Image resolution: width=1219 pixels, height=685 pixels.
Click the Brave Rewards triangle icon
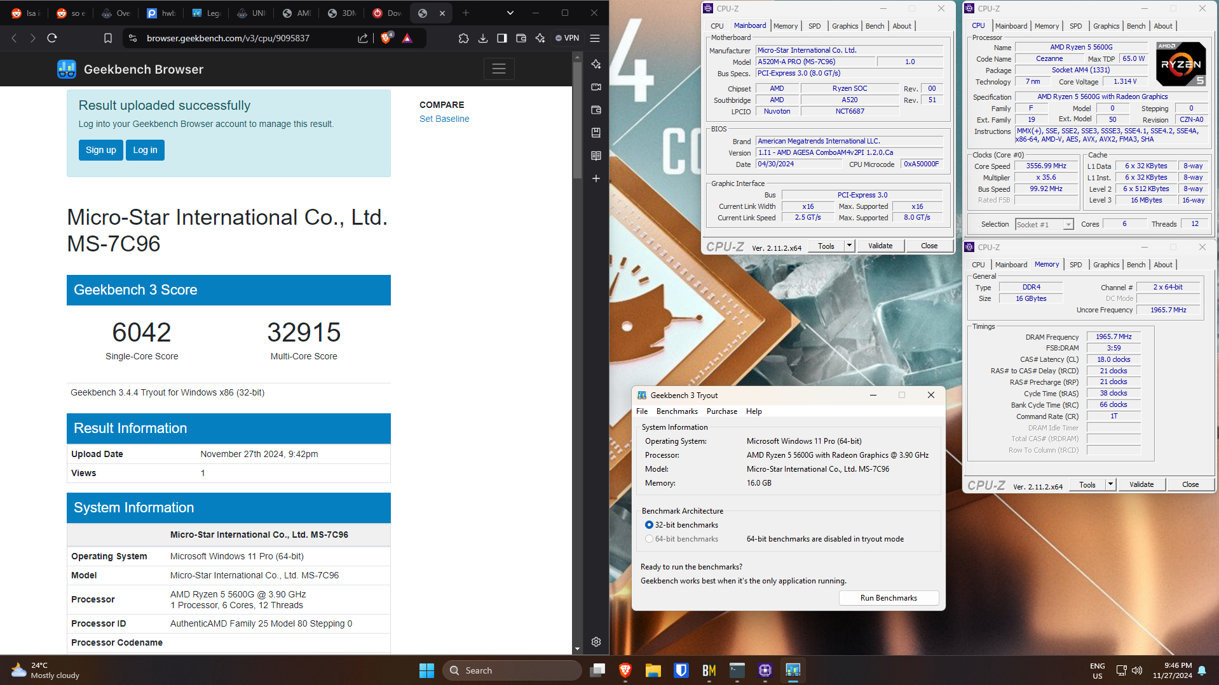pyautogui.click(x=407, y=38)
